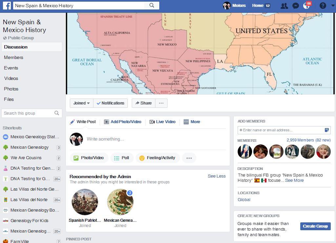Open the Friend Requests icon
Viewport: 336px width, 243px height.
[284, 6]
